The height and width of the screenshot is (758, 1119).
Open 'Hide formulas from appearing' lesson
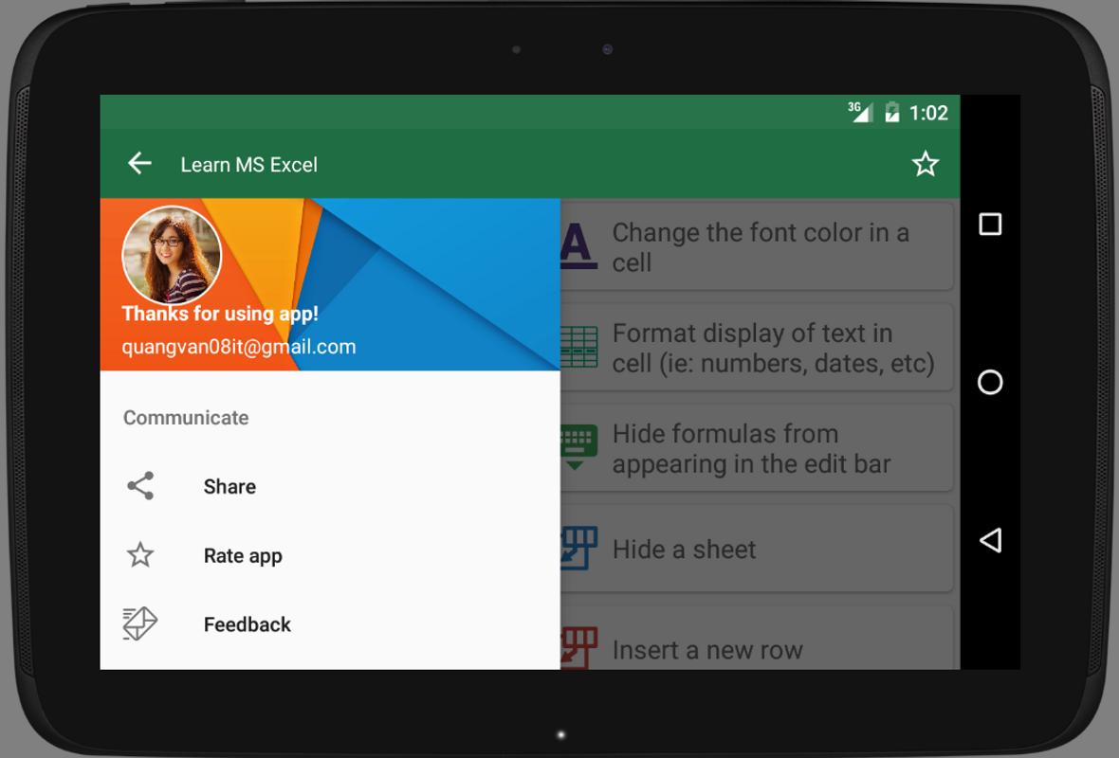coord(757,448)
